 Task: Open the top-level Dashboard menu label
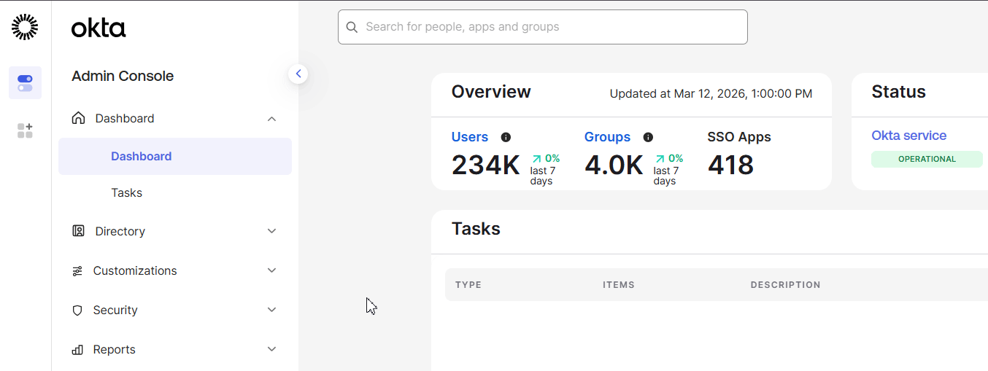pyautogui.click(x=125, y=118)
